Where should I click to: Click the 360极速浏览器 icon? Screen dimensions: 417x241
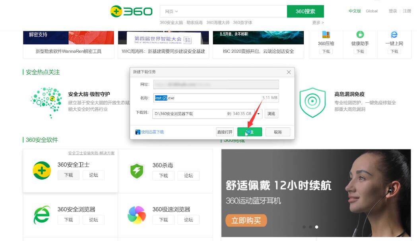(137, 215)
